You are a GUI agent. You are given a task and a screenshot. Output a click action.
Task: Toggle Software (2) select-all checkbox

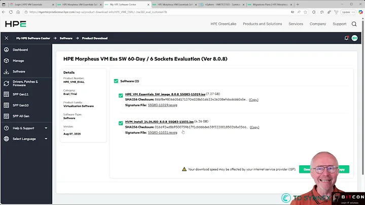(116, 81)
